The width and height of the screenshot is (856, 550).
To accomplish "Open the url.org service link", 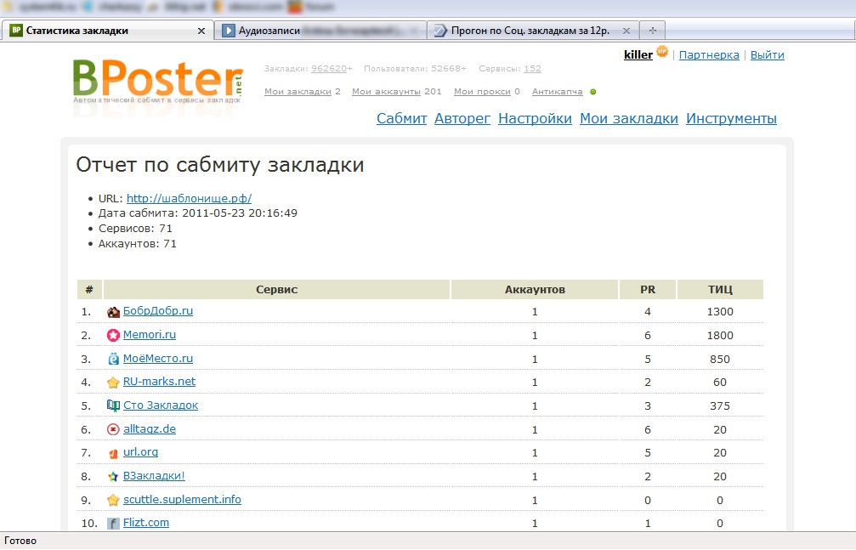I will [141, 451].
